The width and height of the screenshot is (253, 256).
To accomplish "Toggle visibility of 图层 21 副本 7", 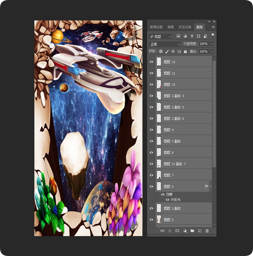I will pos(151,164).
